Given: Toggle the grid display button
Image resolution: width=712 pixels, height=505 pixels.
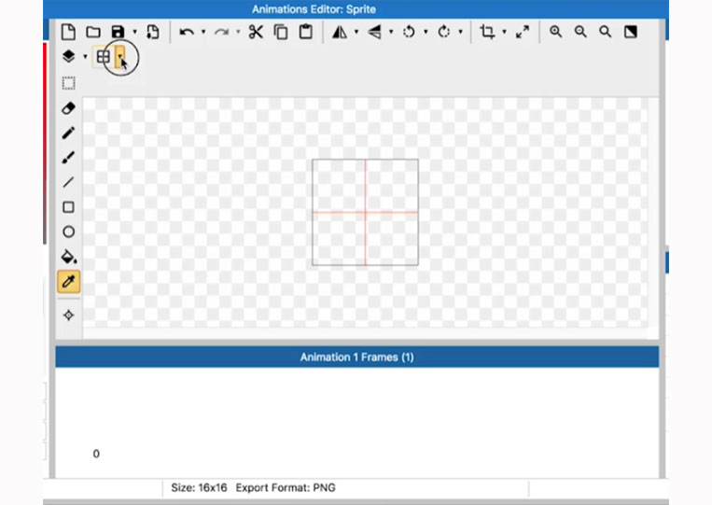Looking at the screenshot, I should tap(103, 57).
